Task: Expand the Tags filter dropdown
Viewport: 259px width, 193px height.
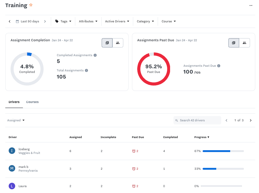Action: pos(63,21)
